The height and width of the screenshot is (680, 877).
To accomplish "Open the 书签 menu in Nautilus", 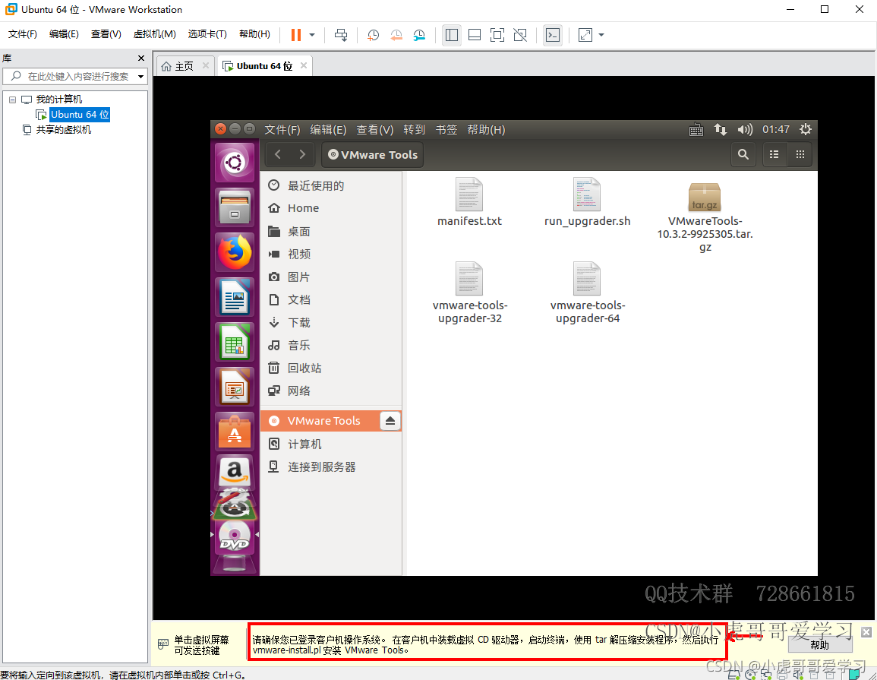I will tap(446, 130).
